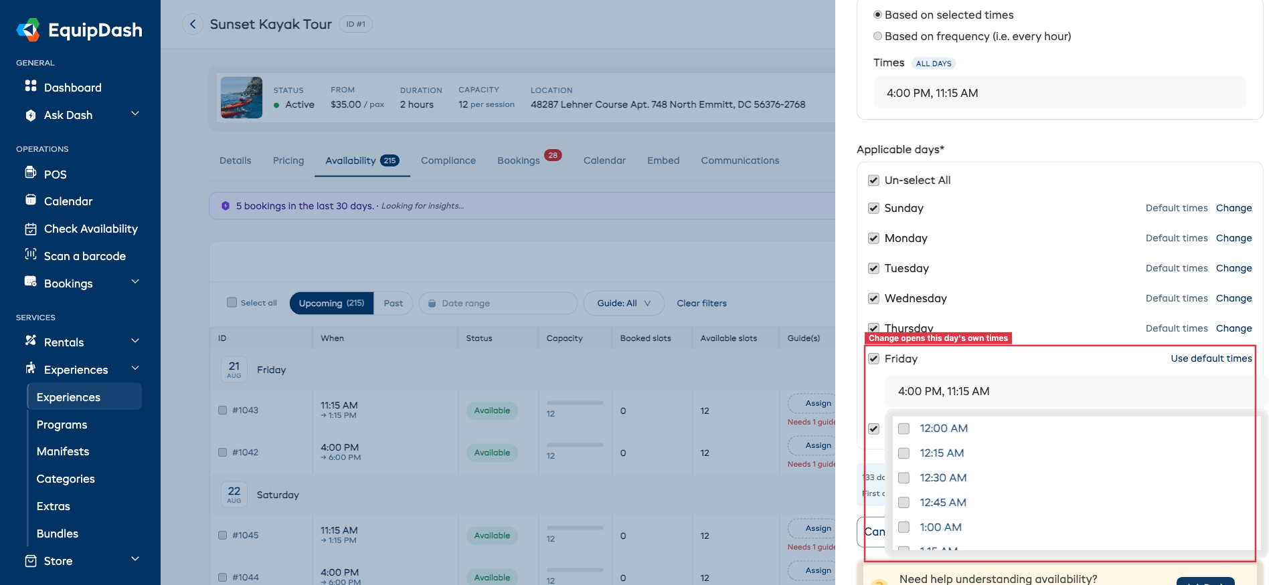The height and width of the screenshot is (585, 1285).
Task: Check the 12:30 AM time option
Action: tap(904, 478)
